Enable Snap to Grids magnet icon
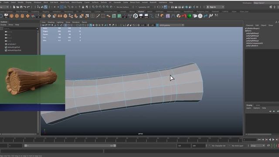 [x=93, y=7]
